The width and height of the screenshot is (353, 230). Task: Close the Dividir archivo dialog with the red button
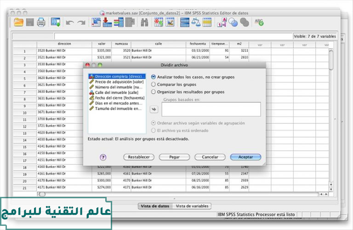pyautogui.click(x=88, y=65)
